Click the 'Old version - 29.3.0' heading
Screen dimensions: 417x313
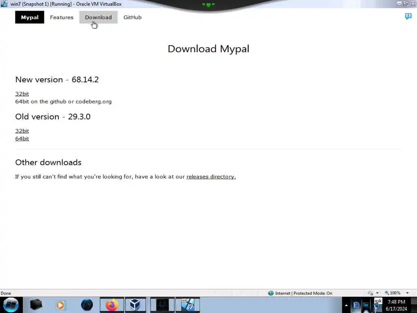coord(53,116)
